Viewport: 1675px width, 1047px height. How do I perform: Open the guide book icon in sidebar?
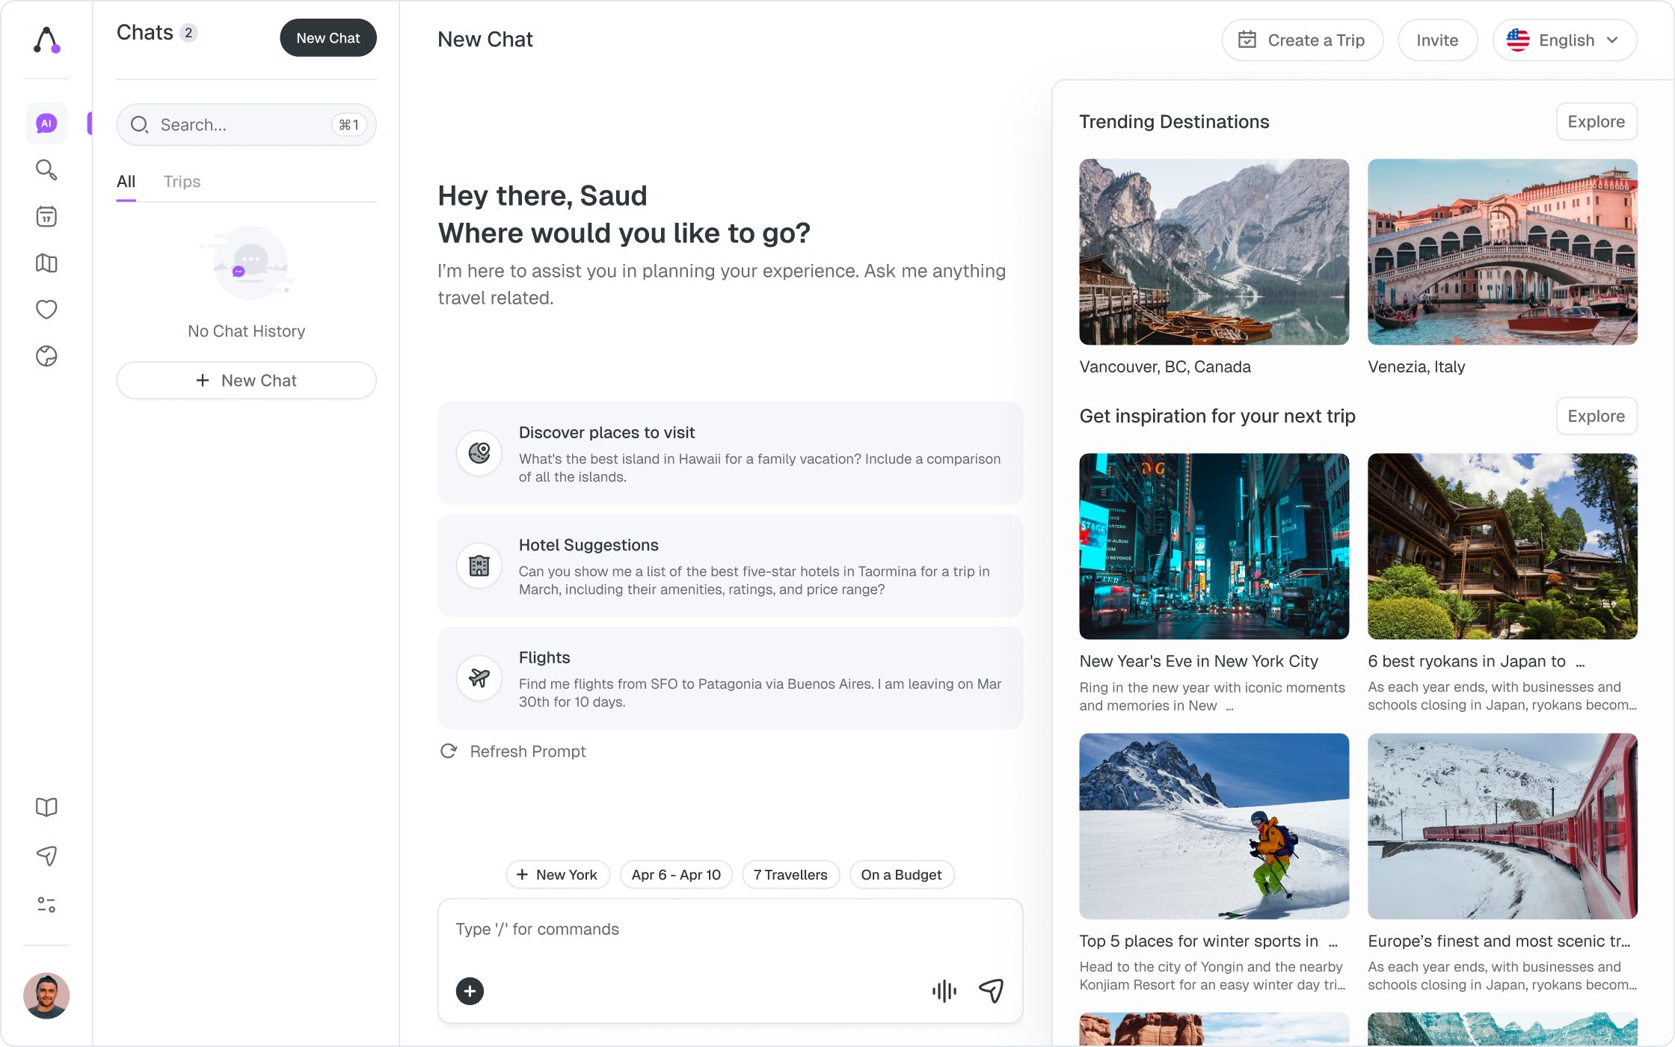point(46,808)
